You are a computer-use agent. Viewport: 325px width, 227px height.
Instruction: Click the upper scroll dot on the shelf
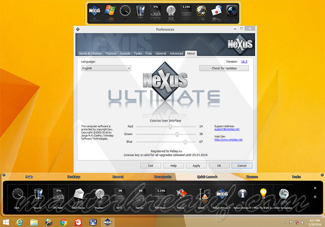(x=315, y=188)
